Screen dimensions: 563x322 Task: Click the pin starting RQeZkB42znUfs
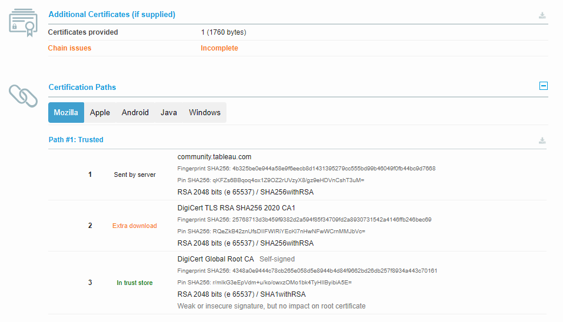[271, 232]
